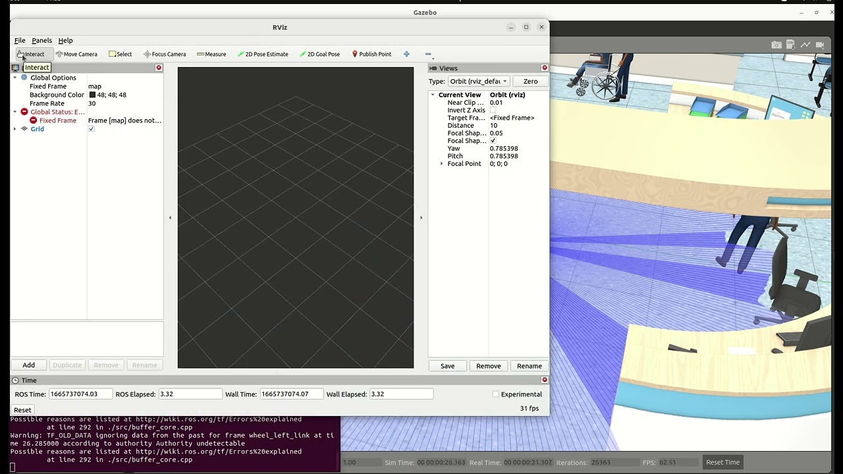Activate the 2D Pose Estimate tool
Viewport: 843px width, 474px height.
[x=263, y=54]
